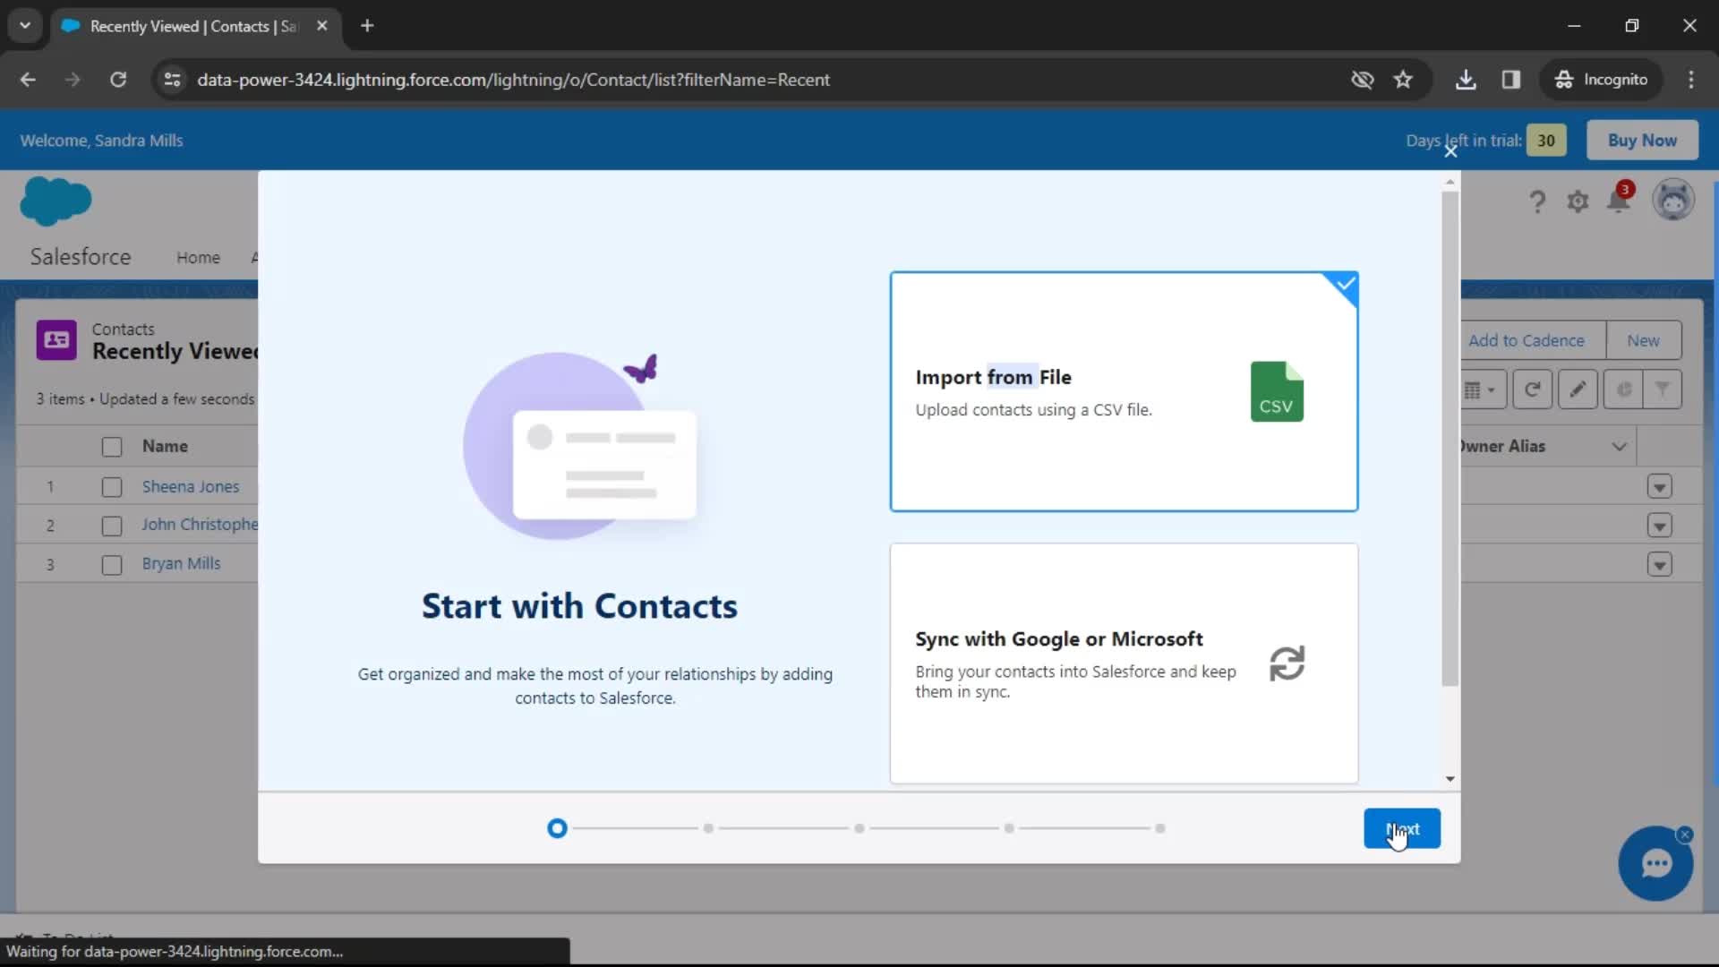Click the Buy Now button
The image size is (1719, 967).
[1642, 141]
